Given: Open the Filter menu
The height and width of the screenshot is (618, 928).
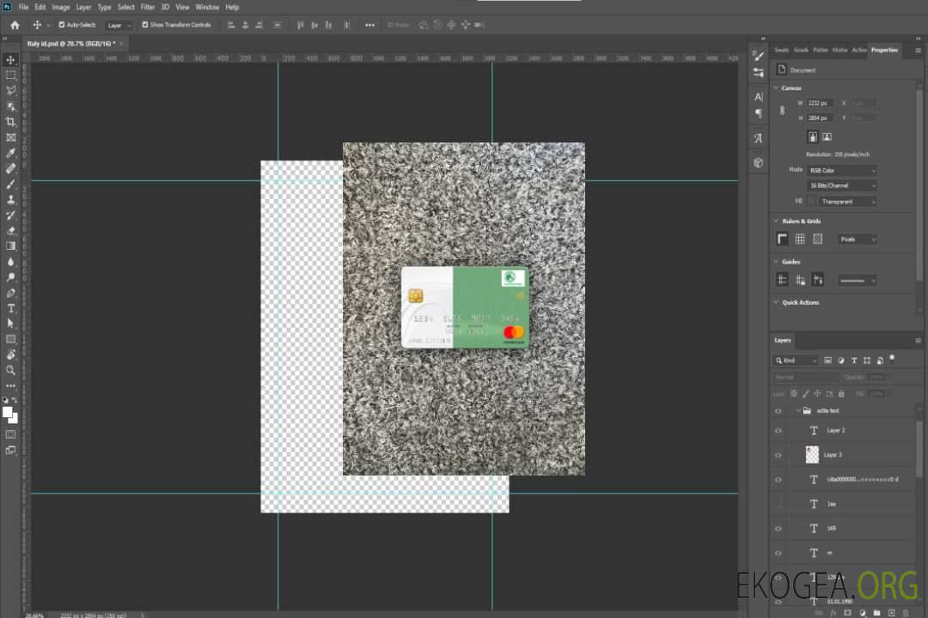Looking at the screenshot, I should (x=148, y=7).
